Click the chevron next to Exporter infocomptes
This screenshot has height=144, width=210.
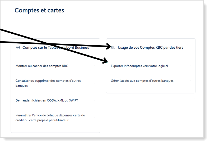click(x=190, y=66)
